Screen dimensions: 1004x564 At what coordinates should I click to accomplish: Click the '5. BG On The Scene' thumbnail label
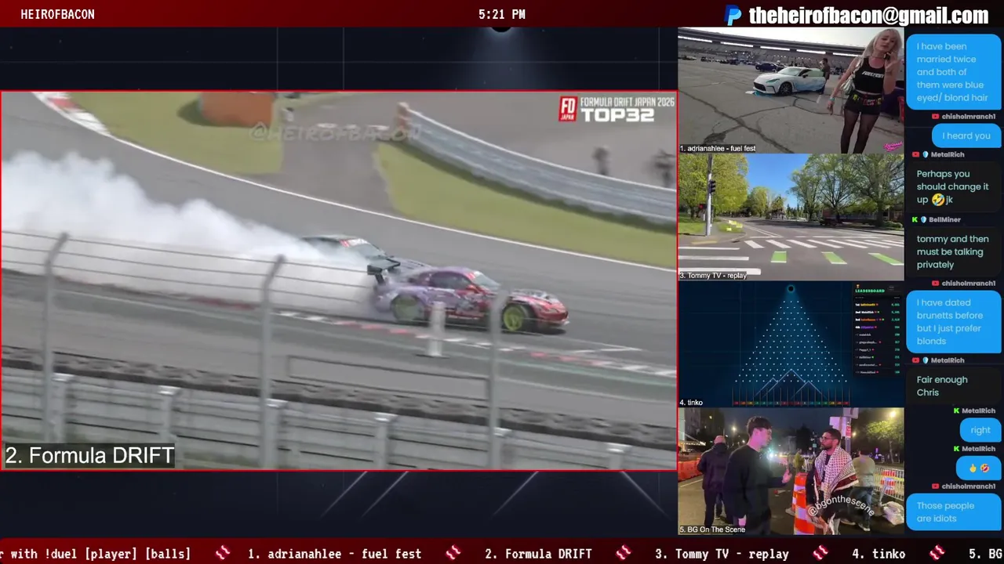coord(712,530)
